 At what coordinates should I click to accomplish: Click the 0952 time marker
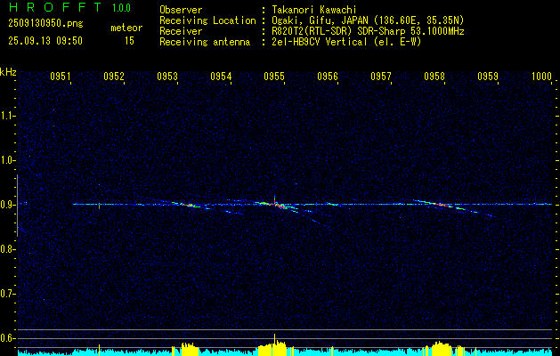114,76
